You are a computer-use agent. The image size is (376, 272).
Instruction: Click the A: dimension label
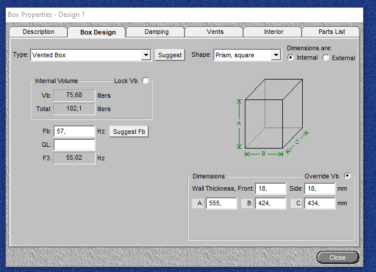pyautogui.click(x=198, y=204)
